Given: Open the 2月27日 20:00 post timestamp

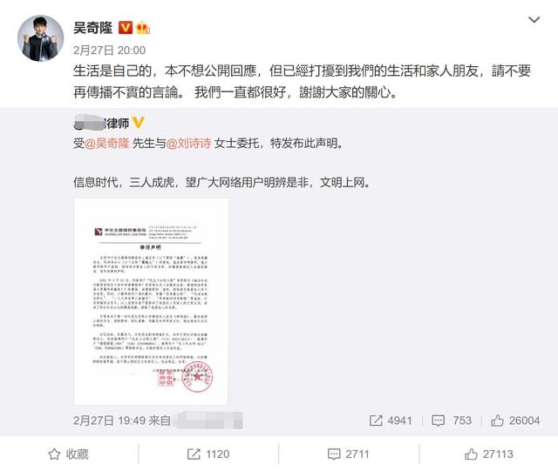Looking at the screenshot, I should click(109, 50).
